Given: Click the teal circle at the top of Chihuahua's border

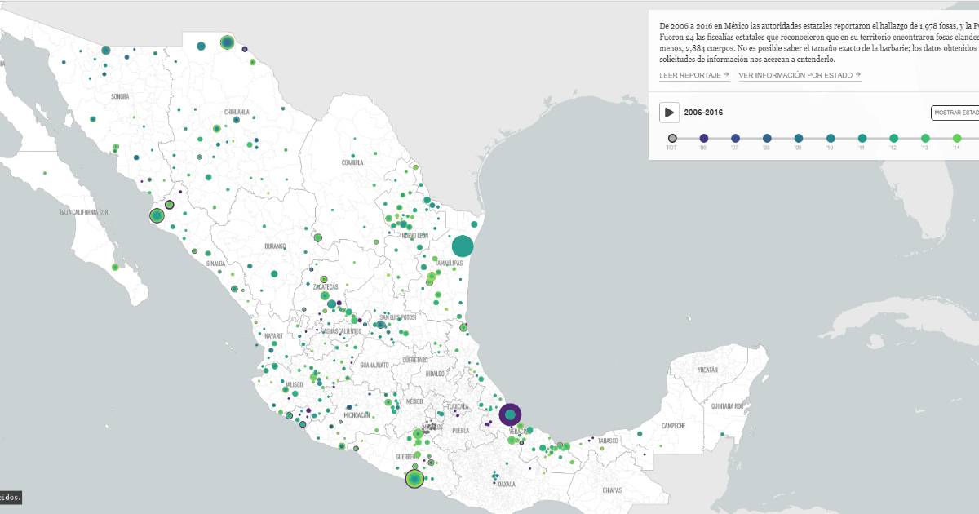Looking at the screenshot, I should (227, 42).
